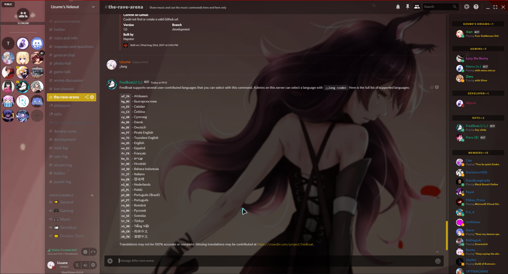The height and width of the screenshot is (274, 508).
Task: Open the-rave-arena channel settings gear
Action: (x=92, y=97)
